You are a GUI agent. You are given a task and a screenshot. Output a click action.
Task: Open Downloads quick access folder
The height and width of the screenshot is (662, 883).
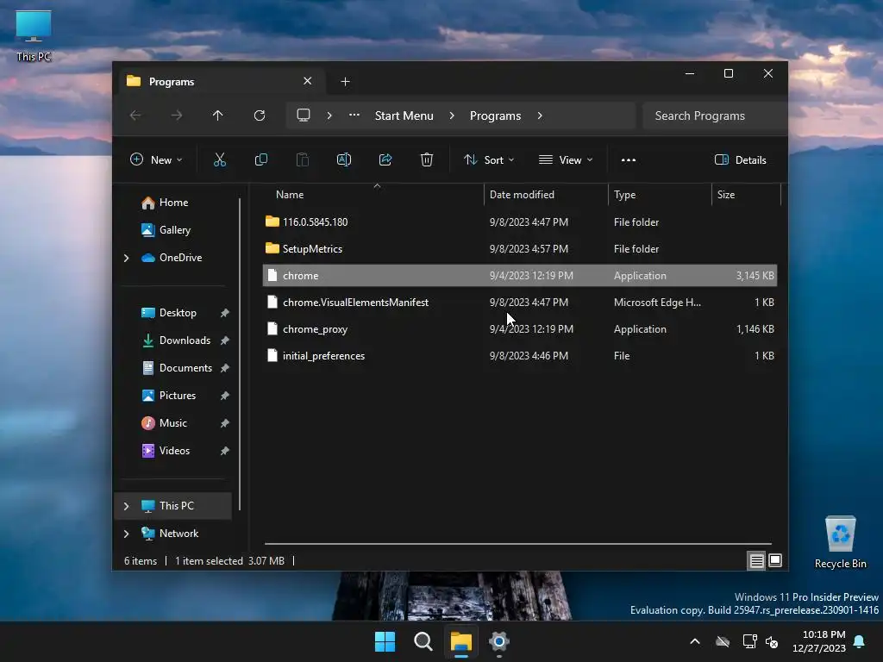[176, 340]
